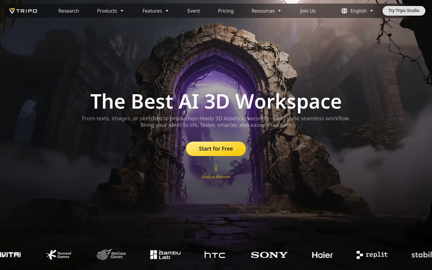
Task: Open the Resources menu
Action: [263, 11]
